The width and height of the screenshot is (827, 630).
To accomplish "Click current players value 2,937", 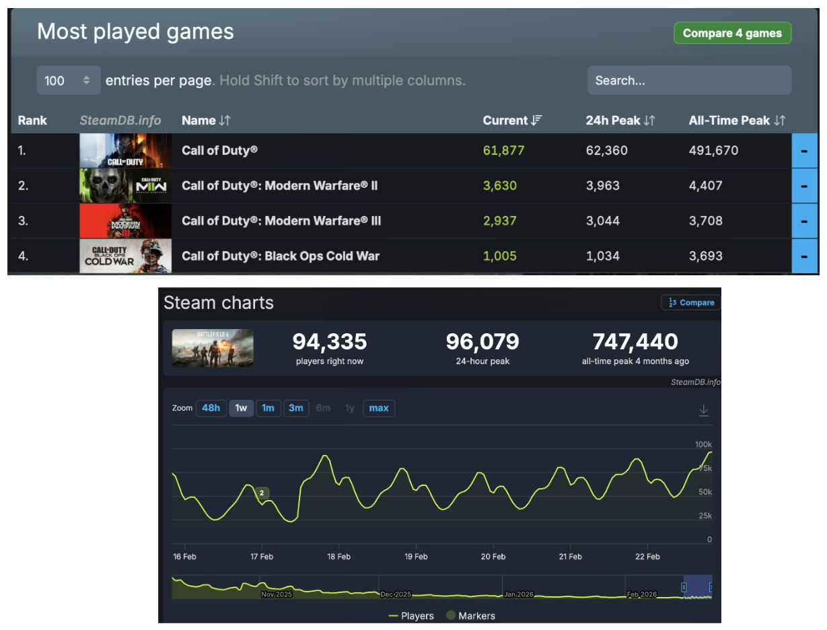I will pos(500,220).
